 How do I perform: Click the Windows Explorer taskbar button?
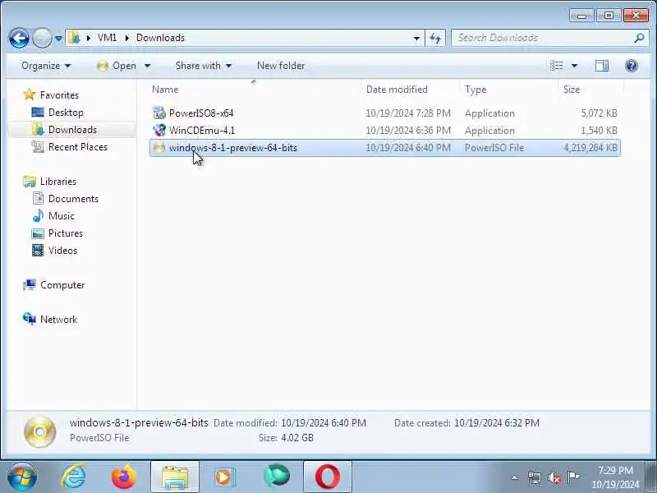pyautogui.click(x=175, y=477)
